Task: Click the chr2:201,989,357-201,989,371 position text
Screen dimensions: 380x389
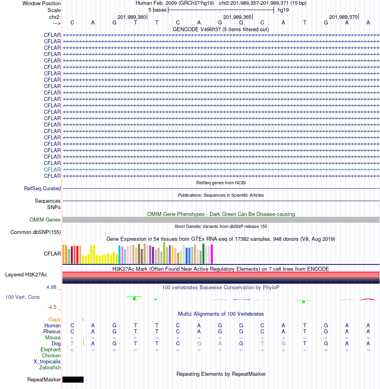Action: tap(262, 3)
